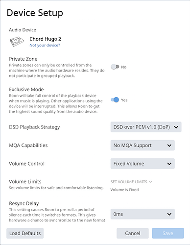This screenshot has width=190, height=245.
Task: Open the DSD over PCM v1.0 dropdown
Action: [x=146, y=127]
